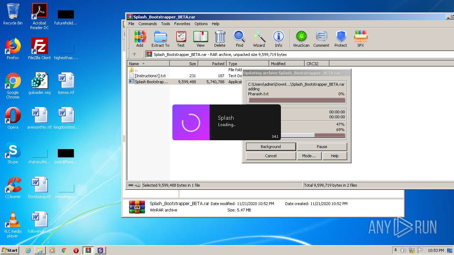
Task: Click the Protect shield icon
Action: point(341,39)
